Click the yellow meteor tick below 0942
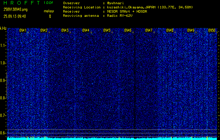Viewport: 220px width, 140px height. click(x=45, y=138)
